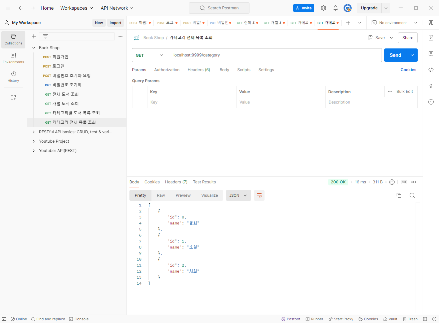The height and width of the screenshot is (323, 439).
Task: Show the Visualize response view
Action: (x=209, y=195)
